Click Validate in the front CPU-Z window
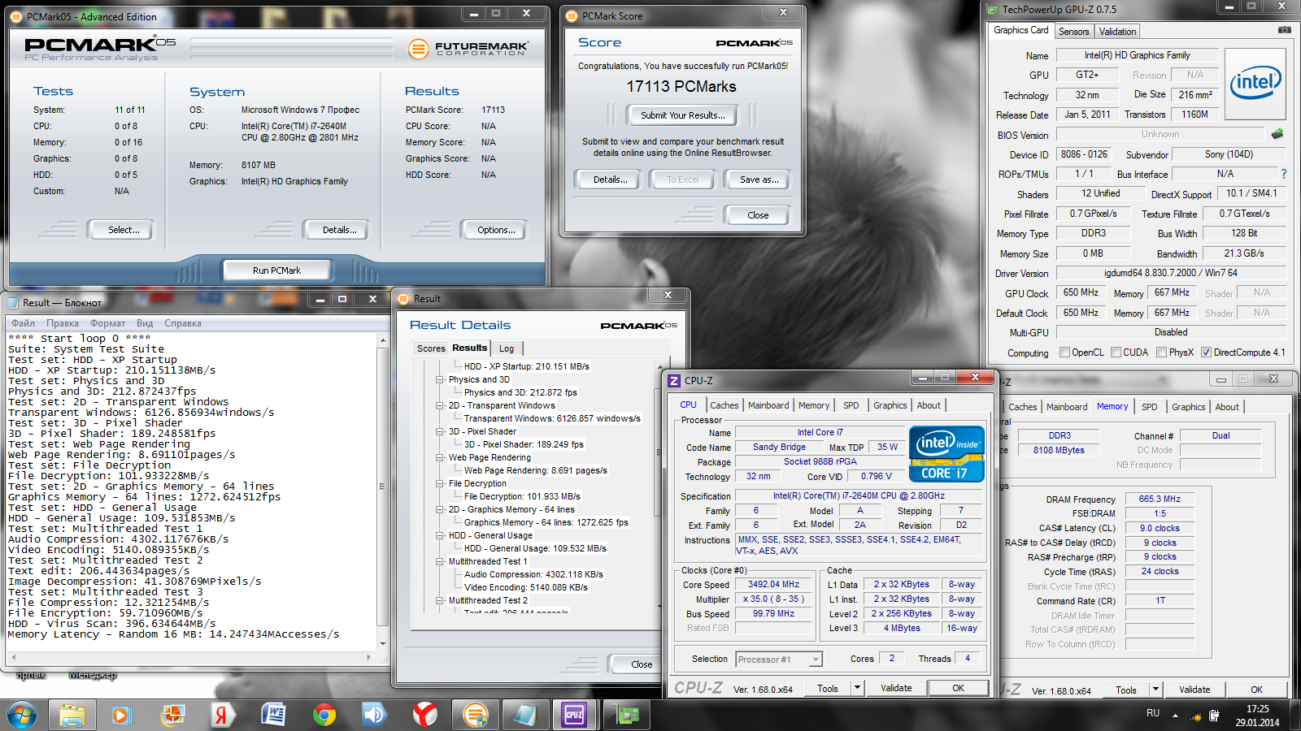This screenshot has width=1301, height=731. (896, 688)
